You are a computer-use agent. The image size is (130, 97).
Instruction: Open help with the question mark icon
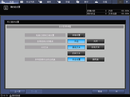127,2
